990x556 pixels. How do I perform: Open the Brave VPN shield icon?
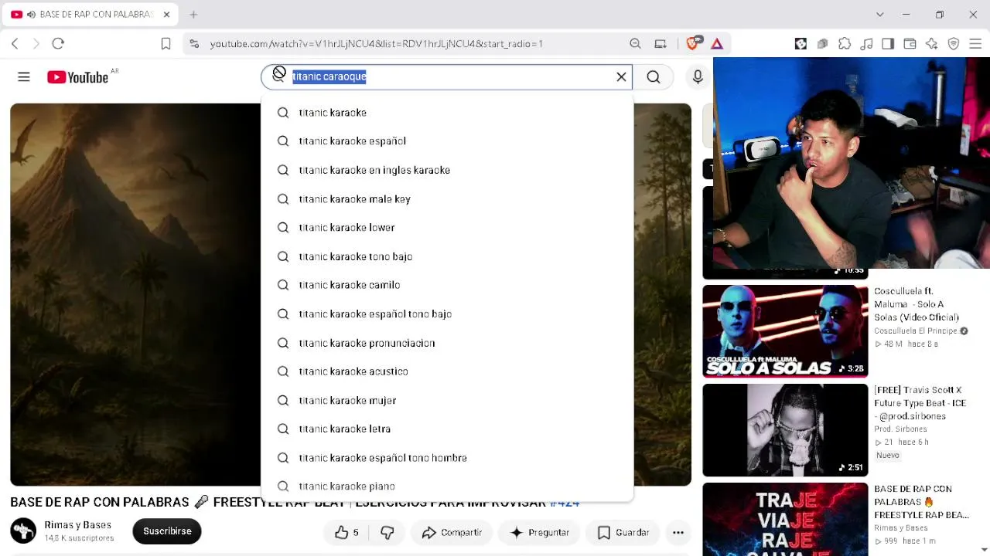[x=954, y=44]
